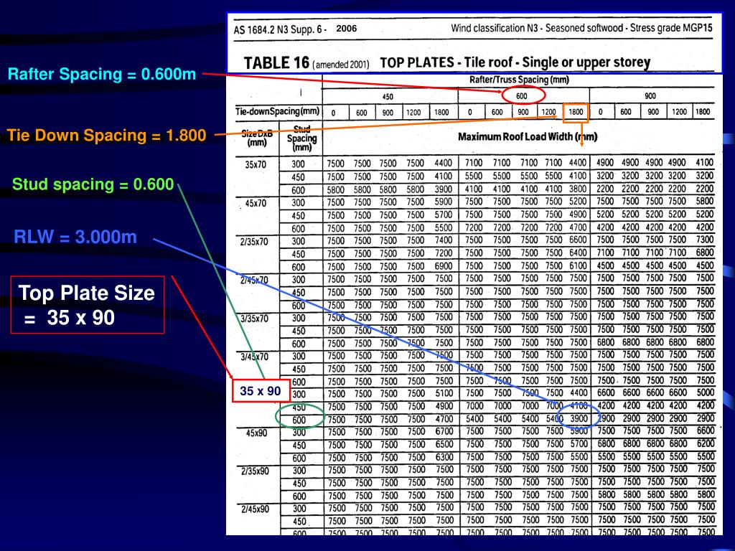Click the '35 x 90' label in the table
The height and width of the screenshot is (551, 735).
point(261,391)
